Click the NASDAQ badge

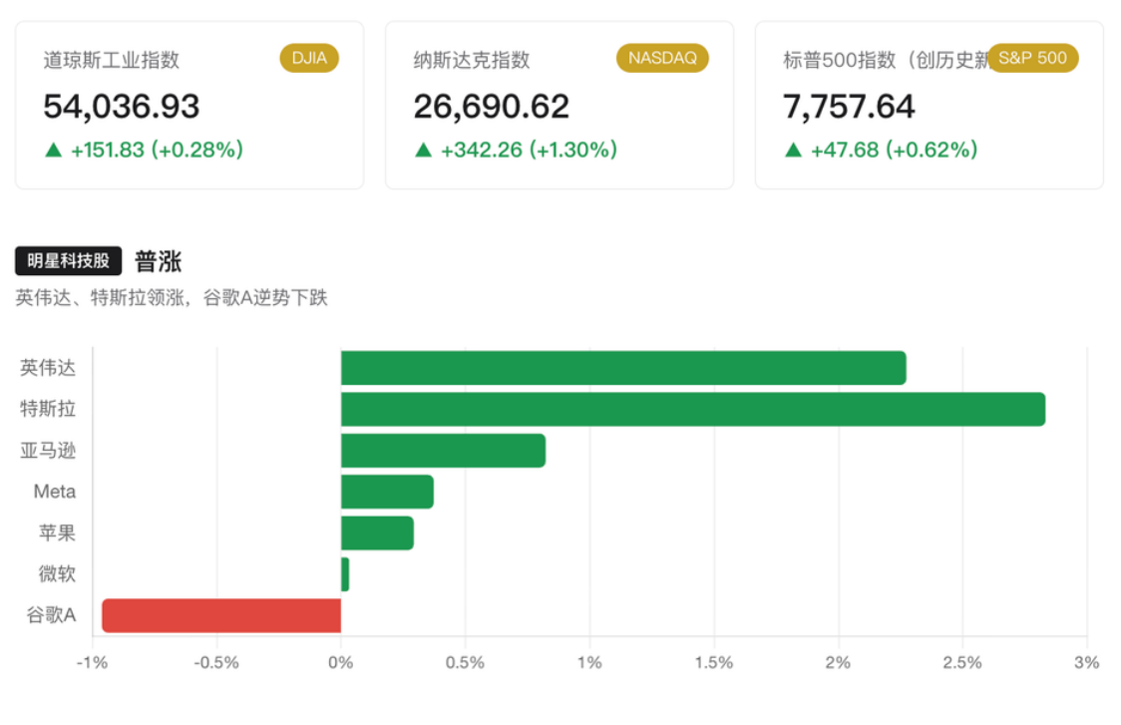point(662,58)
